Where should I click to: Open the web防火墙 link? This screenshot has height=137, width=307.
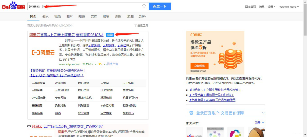[x=107, y=105]
